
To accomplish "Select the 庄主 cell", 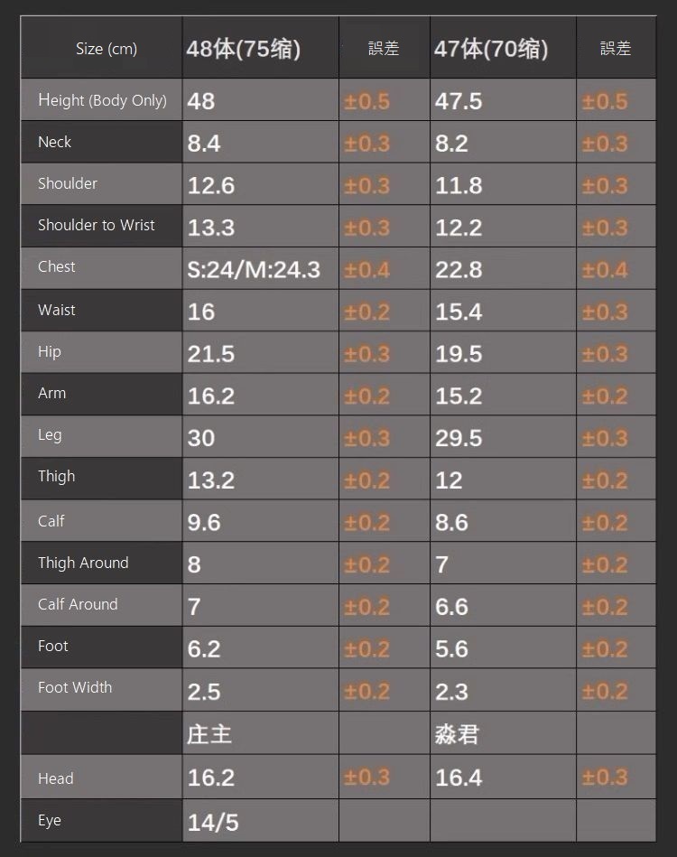I will pyautogui.click(x=209, y=733).
